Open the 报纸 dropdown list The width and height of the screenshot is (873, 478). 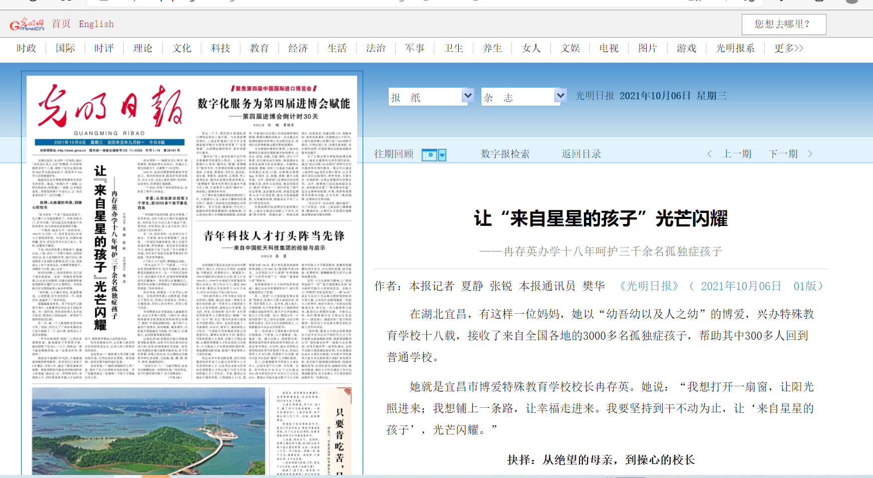(431, 97)
